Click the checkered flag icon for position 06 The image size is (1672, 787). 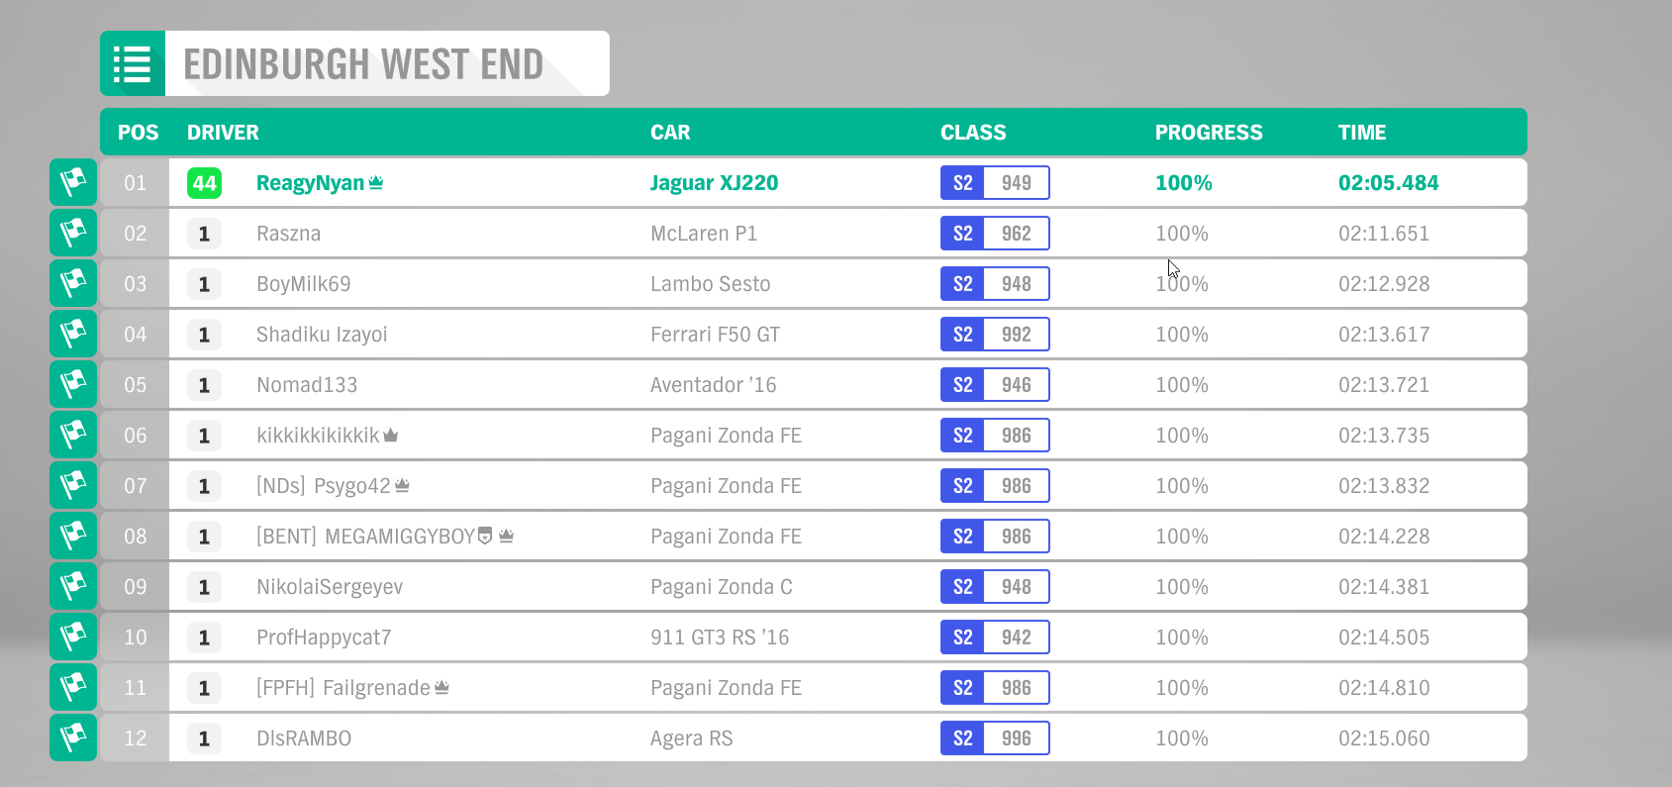click(x=73, y=435)
